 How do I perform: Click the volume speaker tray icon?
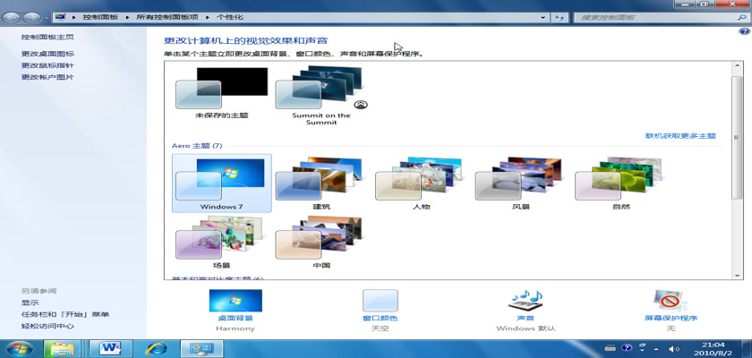click(673, 347)
